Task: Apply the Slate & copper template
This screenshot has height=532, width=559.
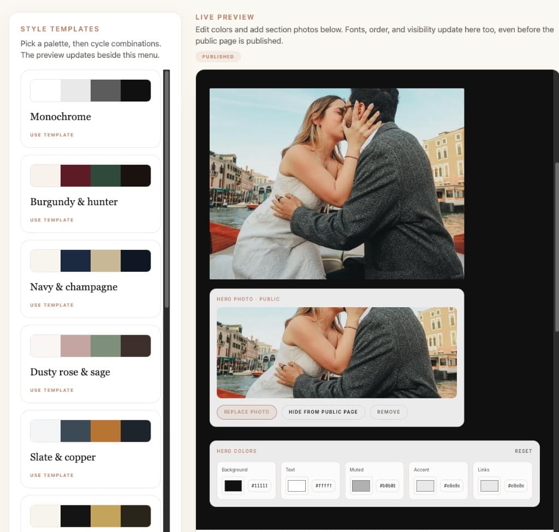Action: (x=52, y=475)
